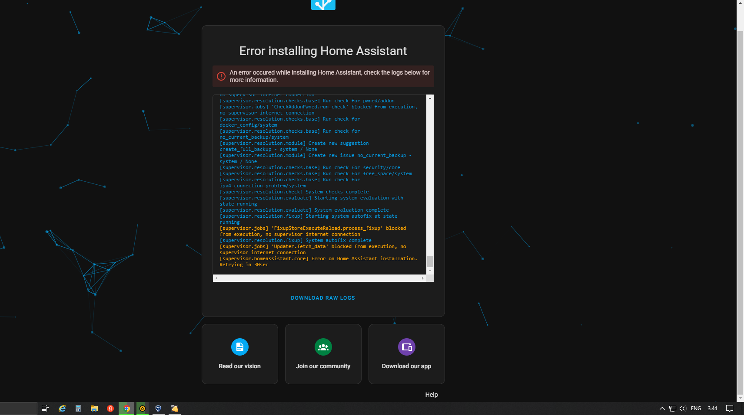Open Calculator from the taskbar

click(x=78, y=408)
